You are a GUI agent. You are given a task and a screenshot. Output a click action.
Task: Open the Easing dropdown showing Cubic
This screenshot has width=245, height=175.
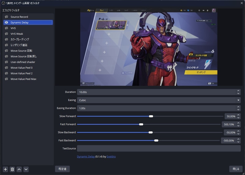[159, 100]
